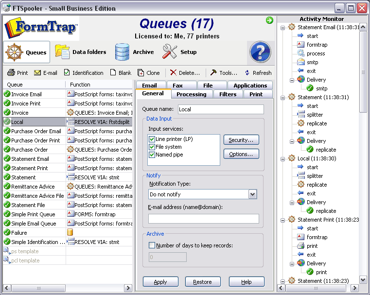370x295 pixels.
Task: Click Activity Monitor horizontal scrollbar thumb
Action: coord(316,288)
